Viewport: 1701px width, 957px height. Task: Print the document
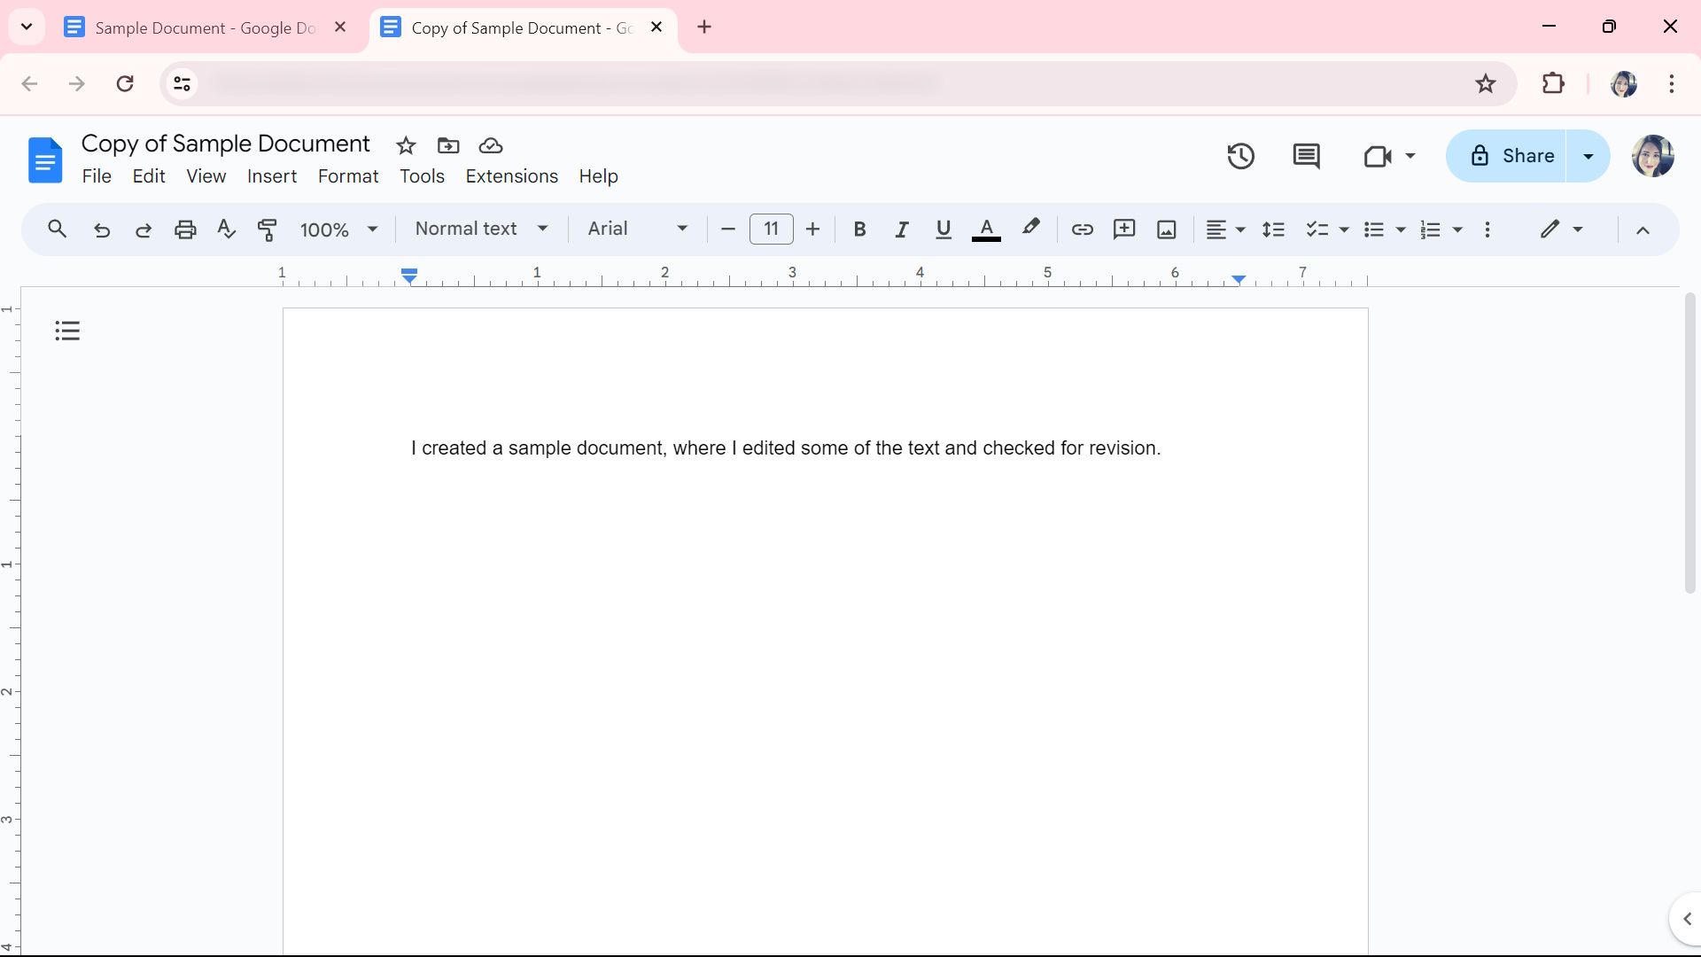point(185,229)
